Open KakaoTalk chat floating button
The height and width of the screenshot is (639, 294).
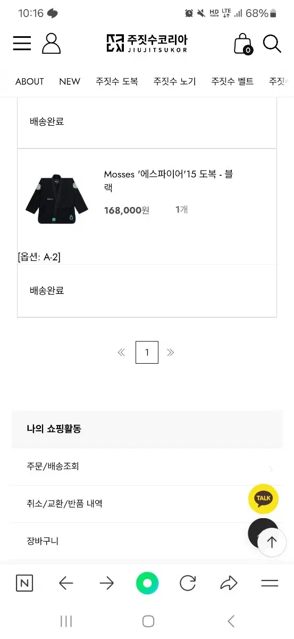coord(263,499)
